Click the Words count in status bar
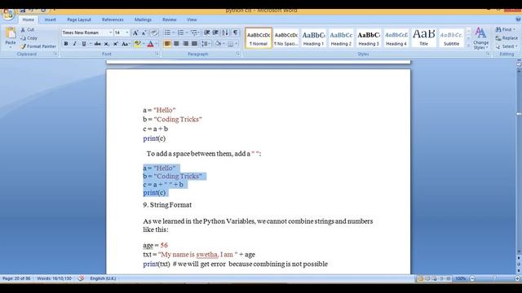522x293 pixels. pyautogui.click(x=54, y=278)
